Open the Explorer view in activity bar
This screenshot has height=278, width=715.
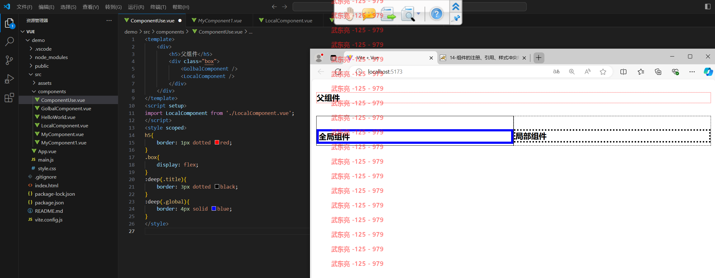tap(9, 23)
